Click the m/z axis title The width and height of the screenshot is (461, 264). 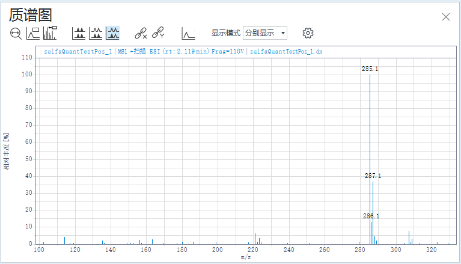coord(246,257)
